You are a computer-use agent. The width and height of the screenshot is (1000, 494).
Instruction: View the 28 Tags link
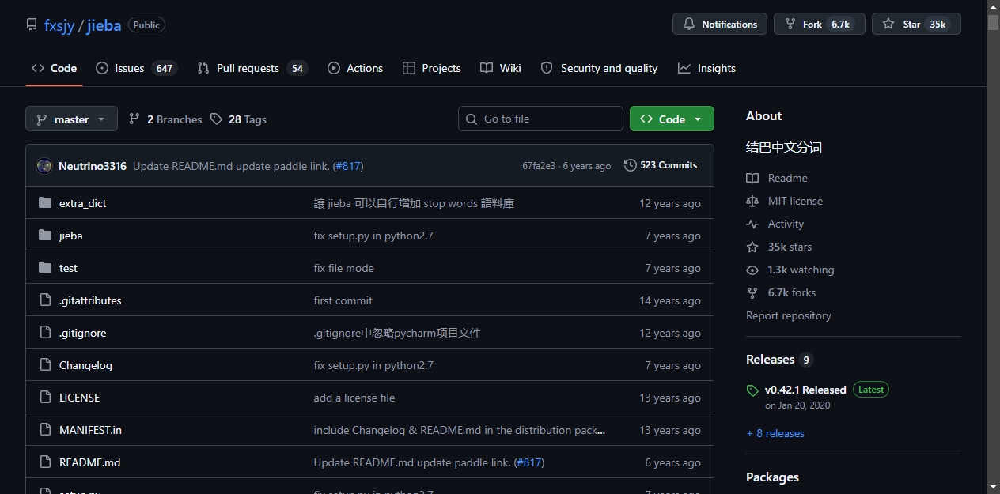(x=238, y=119)
